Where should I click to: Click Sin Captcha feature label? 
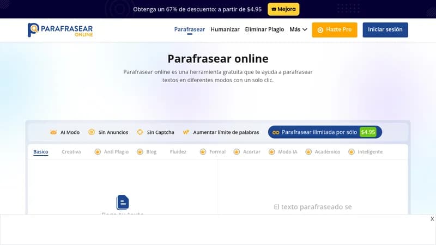[x=160, y=132]
